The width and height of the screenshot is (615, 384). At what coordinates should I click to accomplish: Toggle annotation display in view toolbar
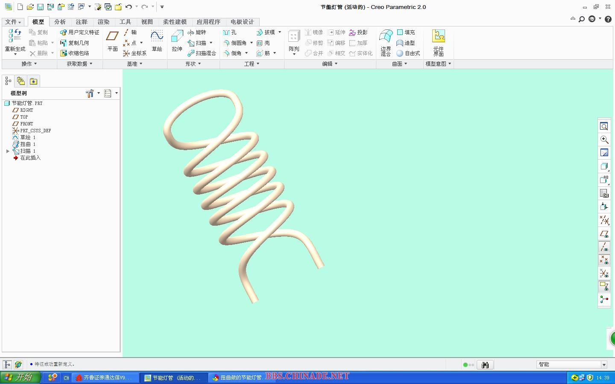604,286
